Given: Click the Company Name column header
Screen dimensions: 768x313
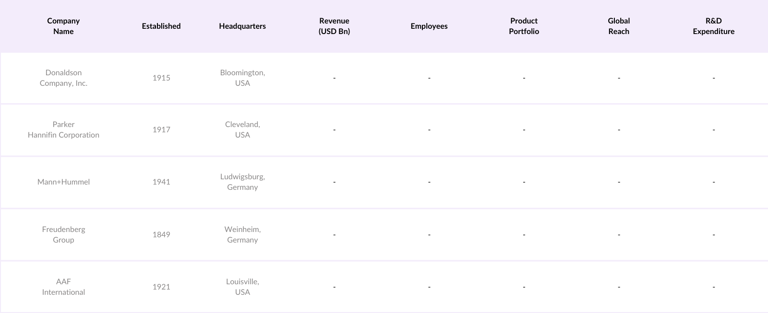Looking at the screenshot, I should pyautogui.click(x=63, y=26).
